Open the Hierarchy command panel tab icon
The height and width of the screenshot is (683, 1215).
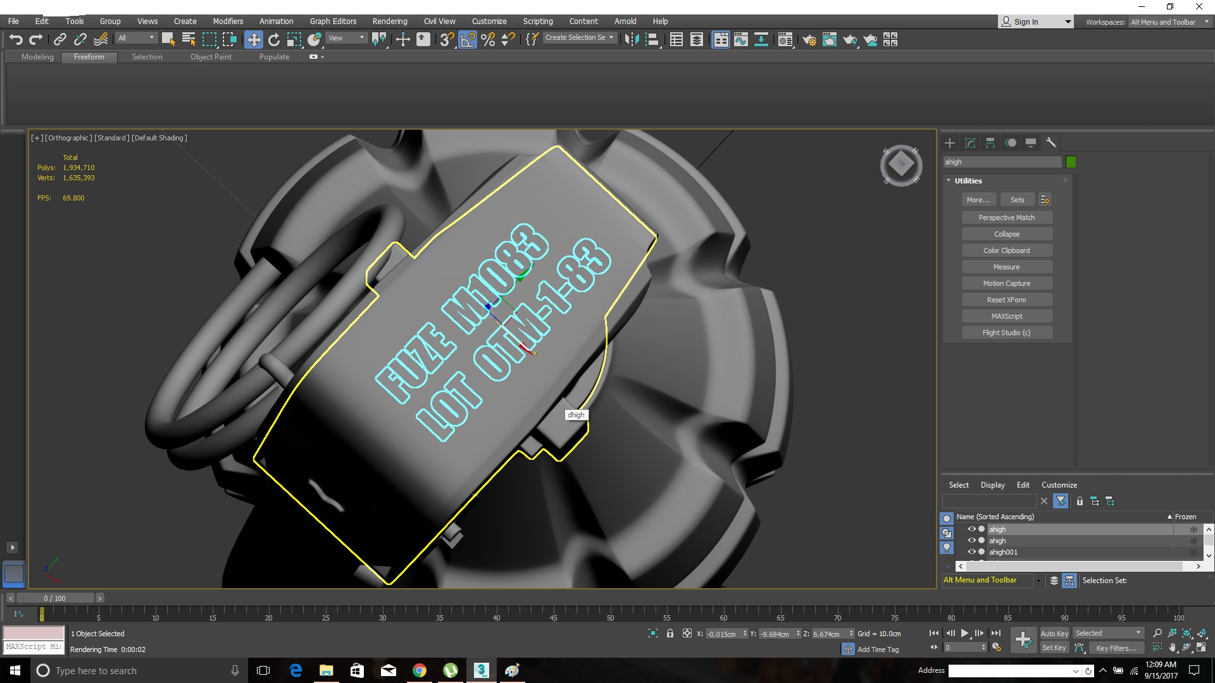(990, 142)
